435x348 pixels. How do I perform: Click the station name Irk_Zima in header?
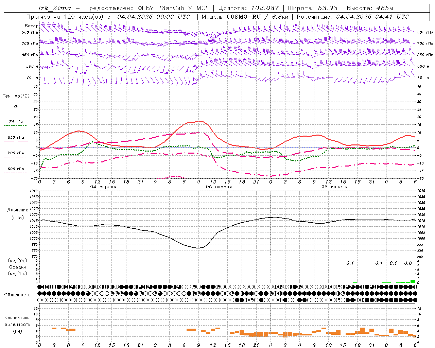(54, 8)
